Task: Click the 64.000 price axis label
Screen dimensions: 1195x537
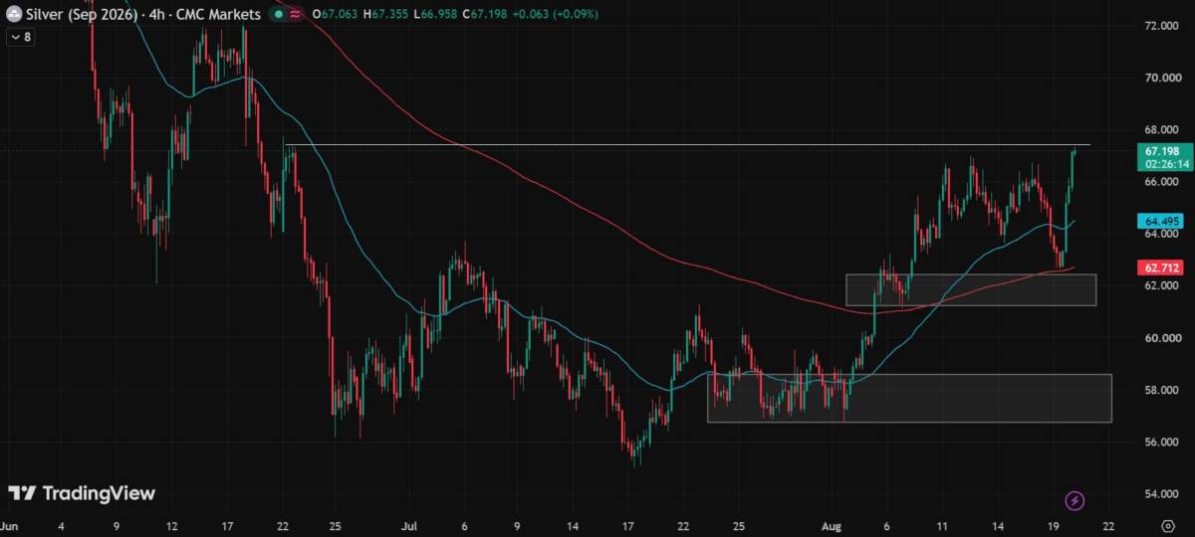Action: point(1162,234)
